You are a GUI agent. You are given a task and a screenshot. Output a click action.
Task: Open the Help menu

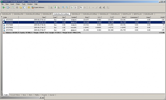point(36,4)
